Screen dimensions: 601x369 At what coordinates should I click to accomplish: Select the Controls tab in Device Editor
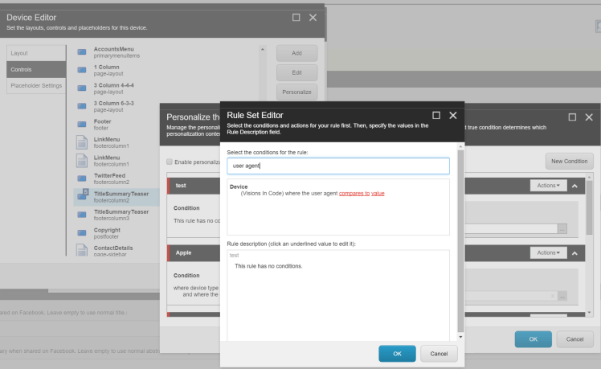[36, 69]
